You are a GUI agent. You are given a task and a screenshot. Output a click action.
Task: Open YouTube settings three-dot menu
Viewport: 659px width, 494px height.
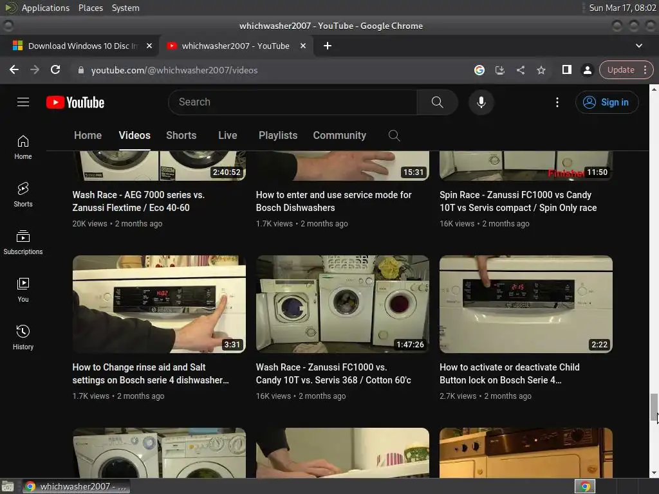pyautogui.click(x=557, y=102)
